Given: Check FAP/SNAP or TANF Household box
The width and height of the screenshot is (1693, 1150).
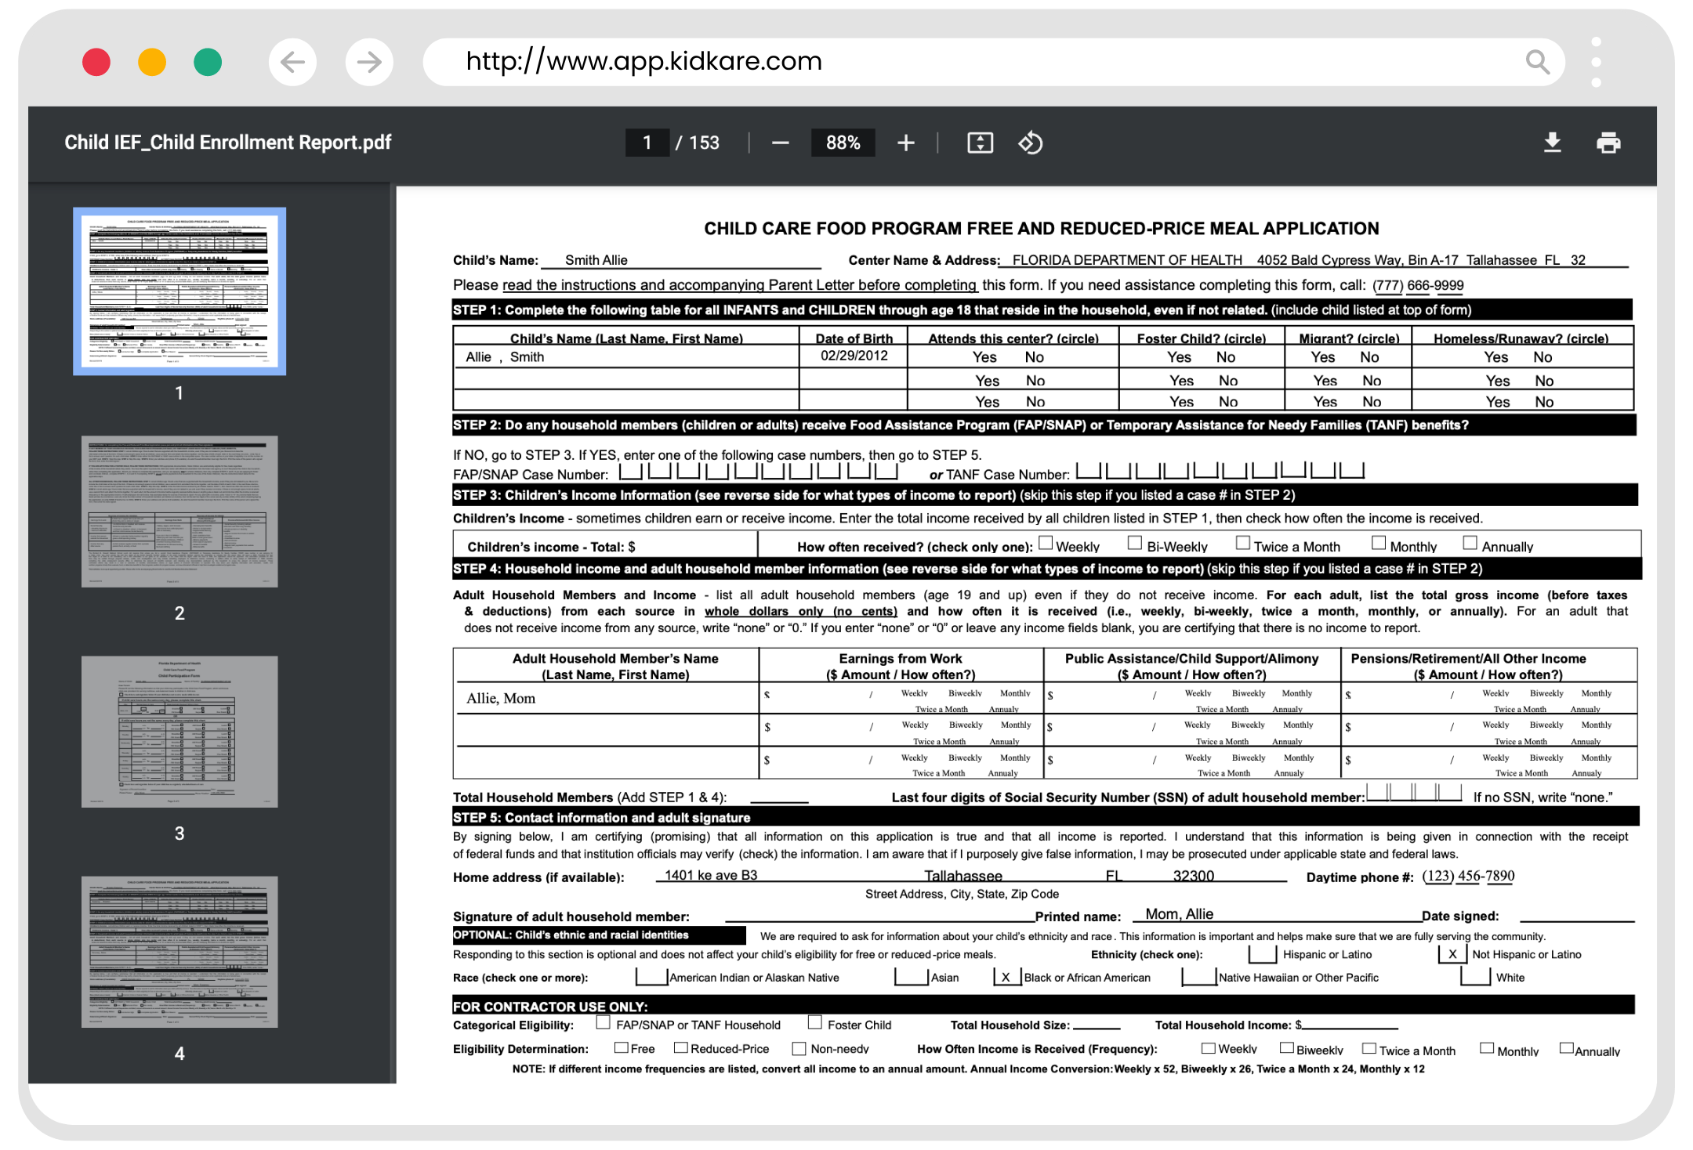Looking at the screenshot, I should [x=603, y=1022].
